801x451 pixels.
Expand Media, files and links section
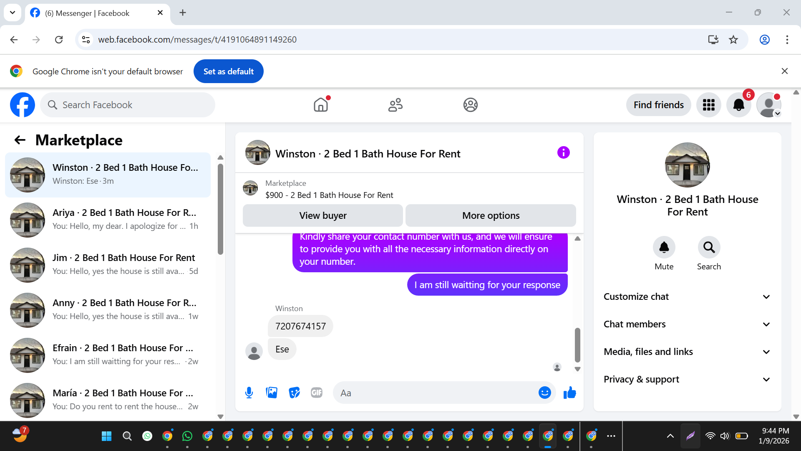coord(687,352)
